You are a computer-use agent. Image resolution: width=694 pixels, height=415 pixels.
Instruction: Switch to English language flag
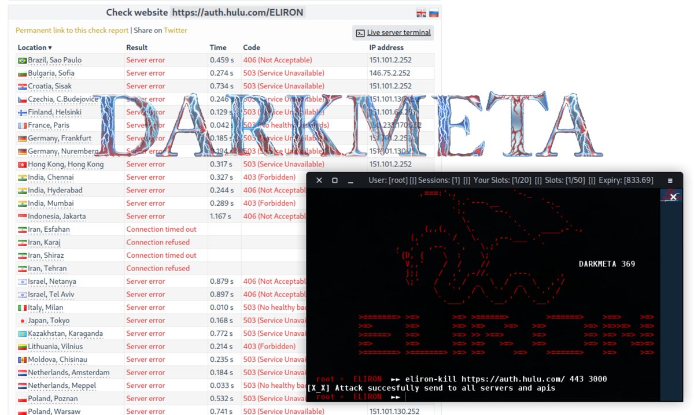(421, 13)
